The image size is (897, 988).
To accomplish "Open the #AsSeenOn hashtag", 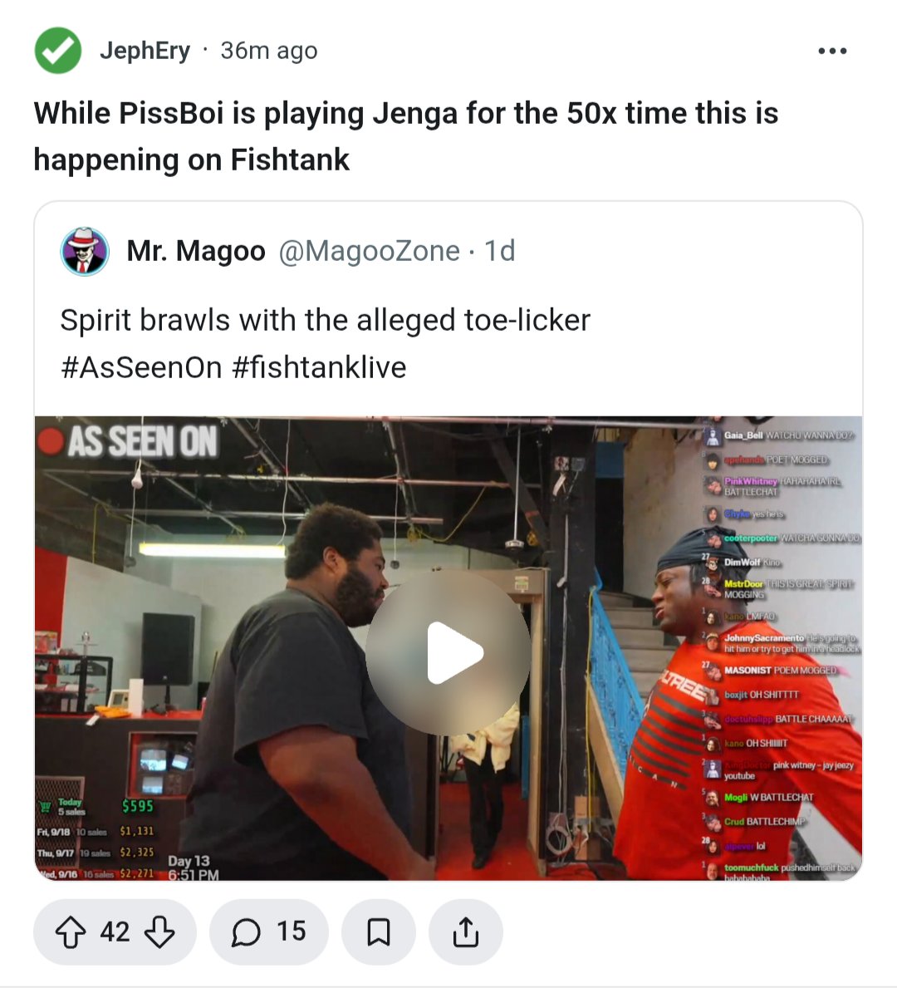I will 141,367.
